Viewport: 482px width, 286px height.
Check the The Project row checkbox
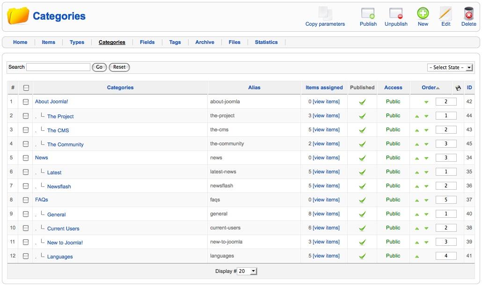26,116
